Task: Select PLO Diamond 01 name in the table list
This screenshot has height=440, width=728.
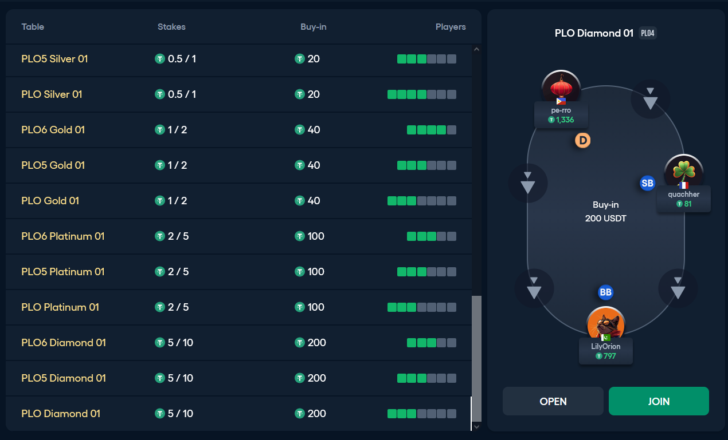Action: coord(61,414)
